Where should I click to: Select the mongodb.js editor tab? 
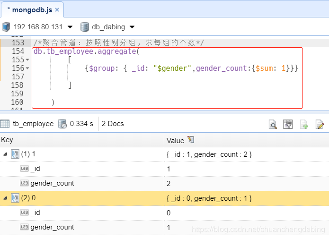[32, 9]
